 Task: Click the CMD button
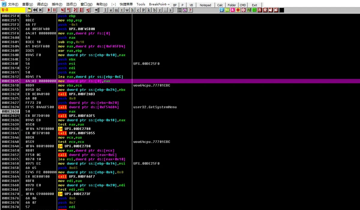point(243,5)
